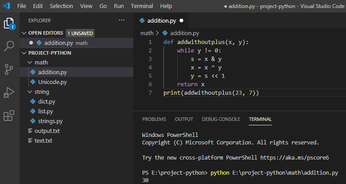346x184 pixels.
Task: Open strings.py in the file tree
Action: [x=76, y=121]
